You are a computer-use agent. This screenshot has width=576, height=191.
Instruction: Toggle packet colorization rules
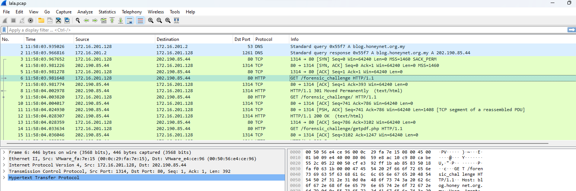[x=140, y=20]
